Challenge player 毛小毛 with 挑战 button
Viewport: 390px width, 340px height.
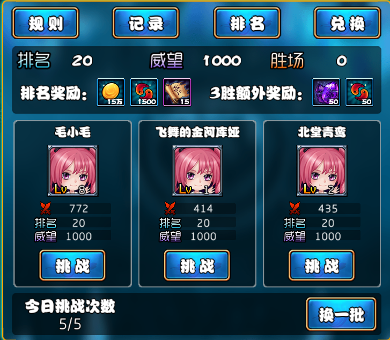click(x=72, y=265)
